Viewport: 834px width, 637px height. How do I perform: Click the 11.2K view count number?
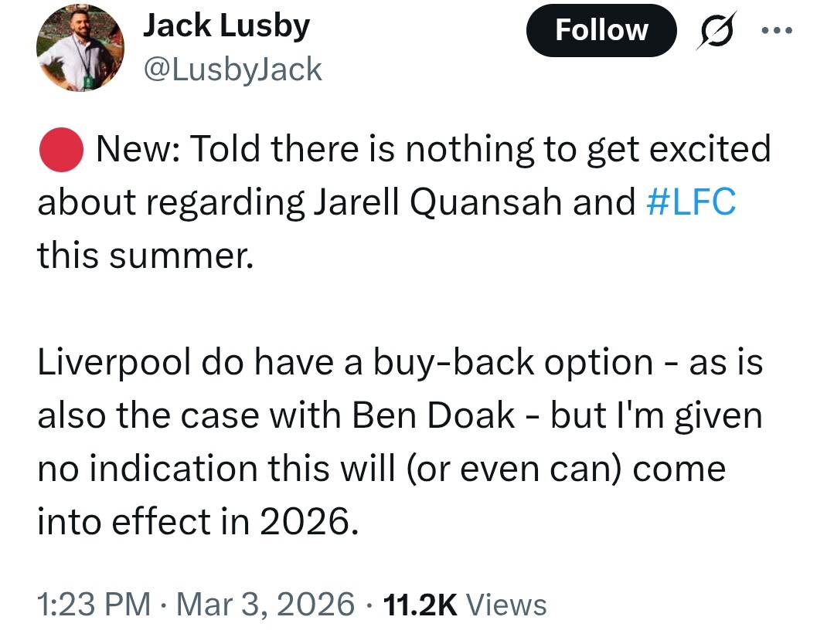tap(420, 605)
